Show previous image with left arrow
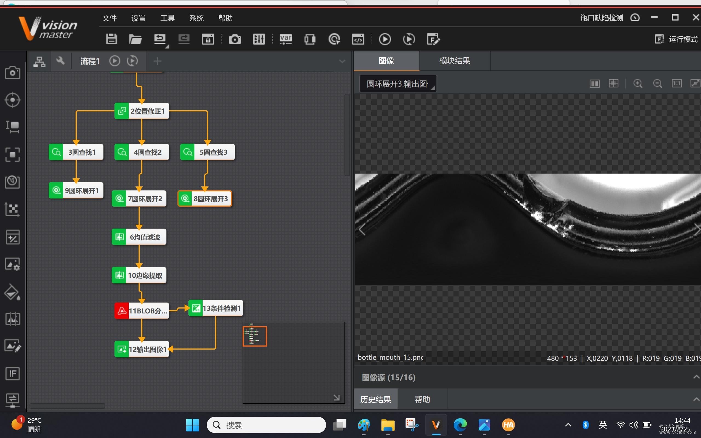Screen dimensions: 701x438 (x=362, y=230)
